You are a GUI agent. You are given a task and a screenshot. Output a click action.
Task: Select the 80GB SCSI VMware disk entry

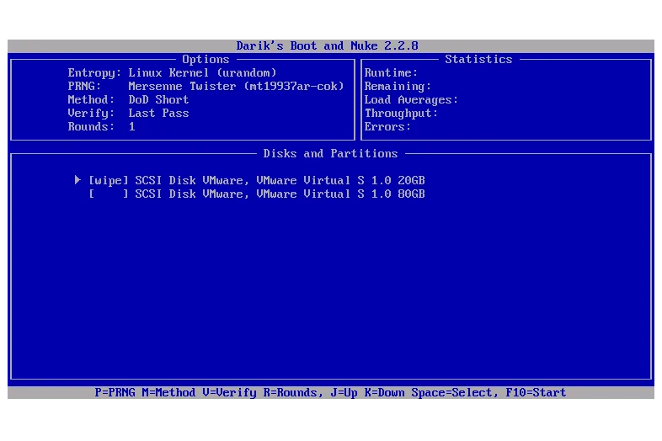pos(280,194)
